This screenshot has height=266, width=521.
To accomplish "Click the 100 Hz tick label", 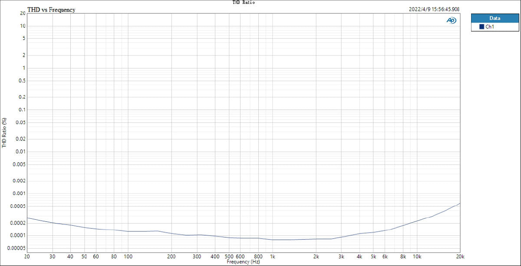I will click(129, 256).
